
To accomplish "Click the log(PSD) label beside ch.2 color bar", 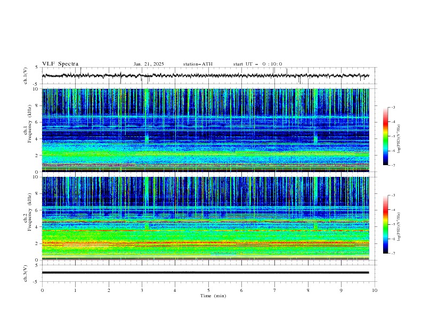I will (x=399, y=227).
